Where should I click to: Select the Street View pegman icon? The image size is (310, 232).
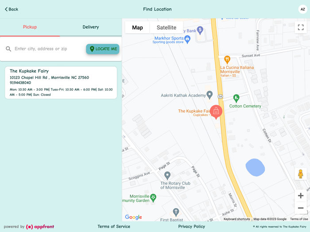301,174
